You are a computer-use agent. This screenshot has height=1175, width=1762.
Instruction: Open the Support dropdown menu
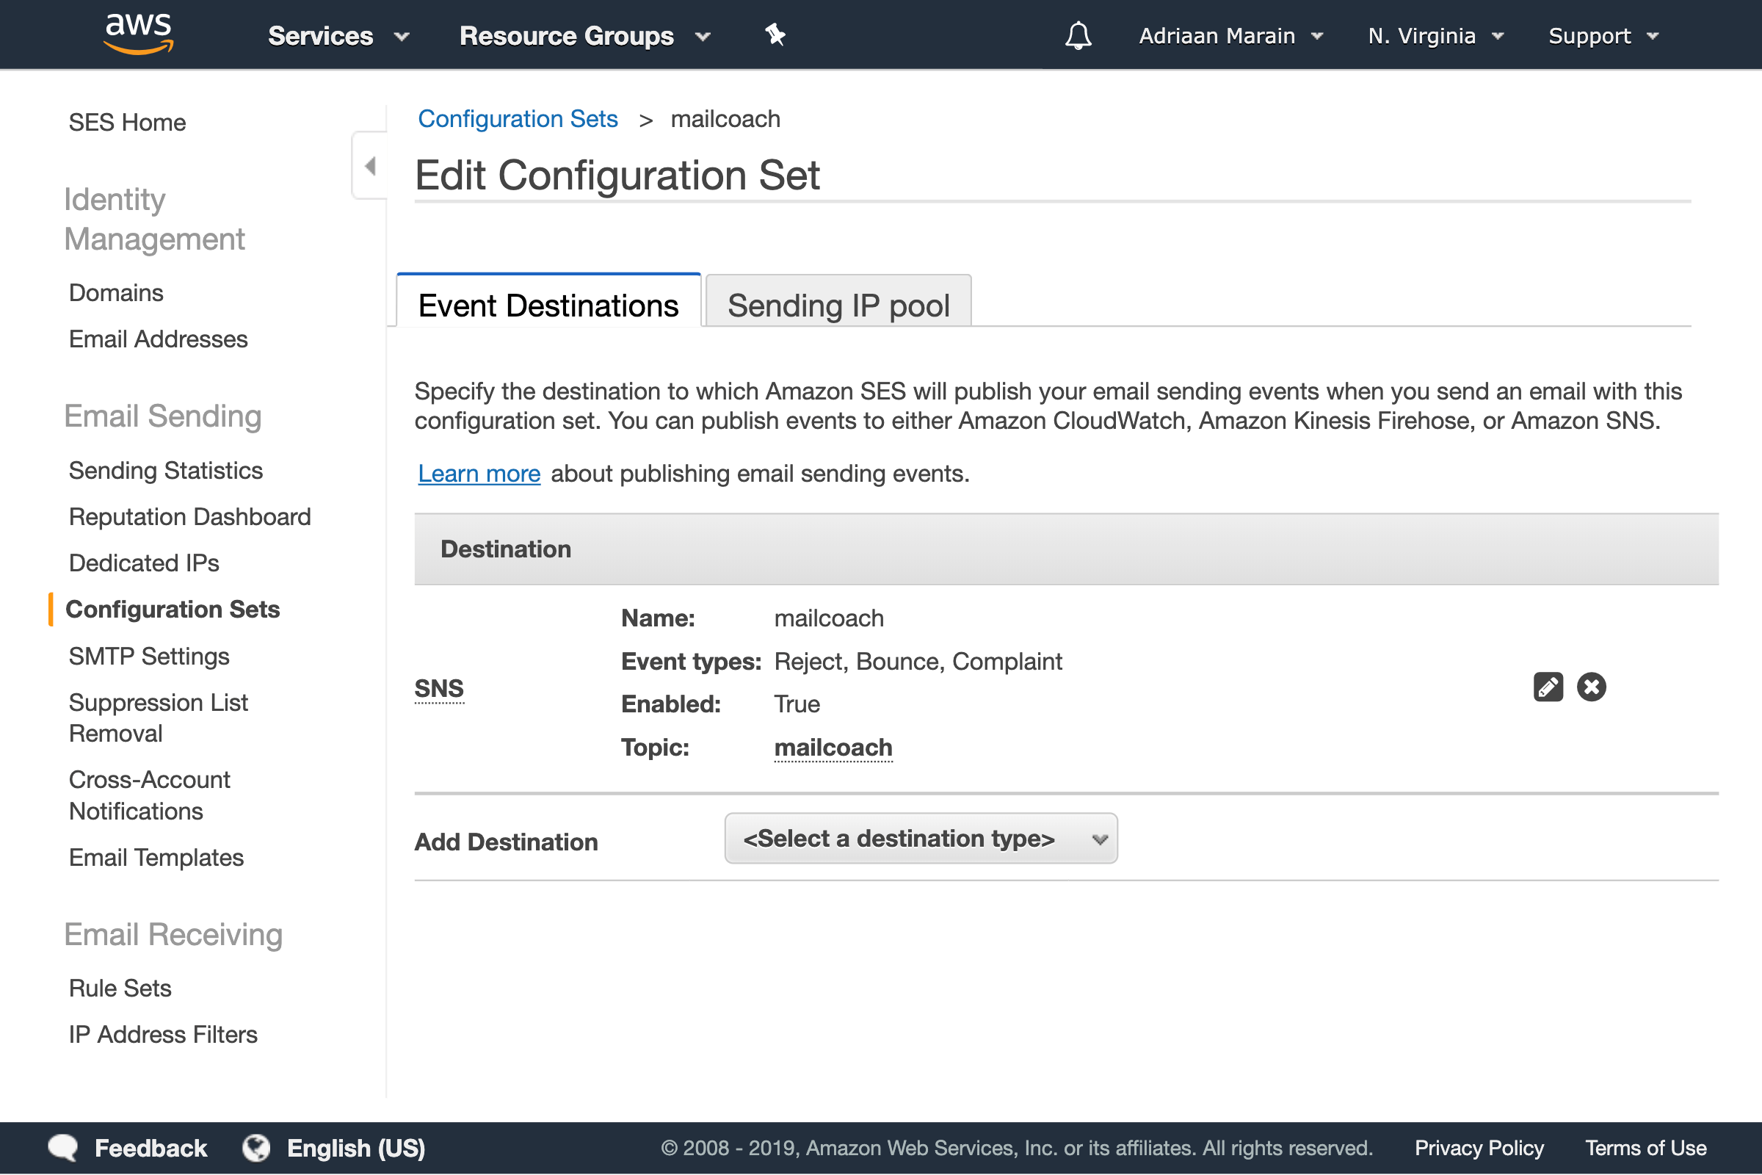point(1604,35)
